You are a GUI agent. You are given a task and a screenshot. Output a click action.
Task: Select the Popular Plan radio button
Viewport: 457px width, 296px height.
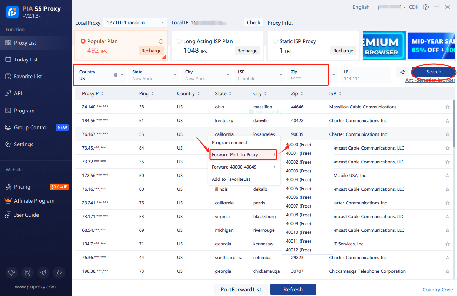[83, 41]
